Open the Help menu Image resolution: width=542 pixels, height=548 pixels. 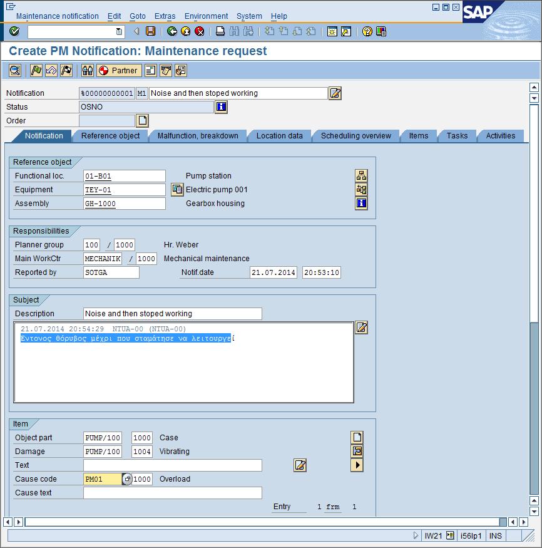279,16
